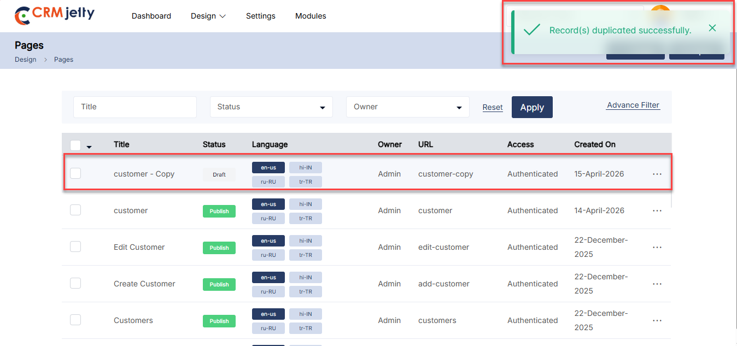Tick the checkbox for customer - Copy
The height and width of the screenshot is (346, 737).
click(x=75, y=173)
